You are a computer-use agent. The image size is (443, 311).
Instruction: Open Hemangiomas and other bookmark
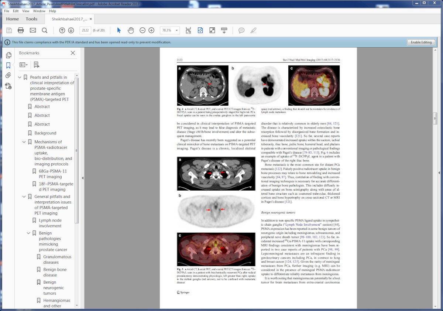click(x=57, y=303)
